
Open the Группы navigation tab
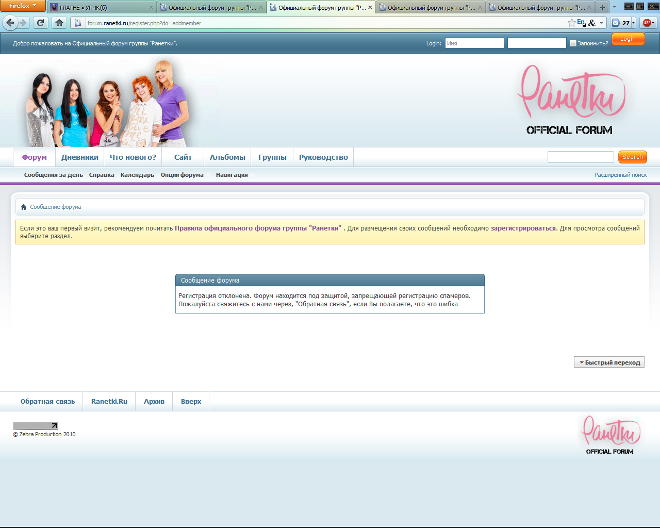tap(272, 157)
